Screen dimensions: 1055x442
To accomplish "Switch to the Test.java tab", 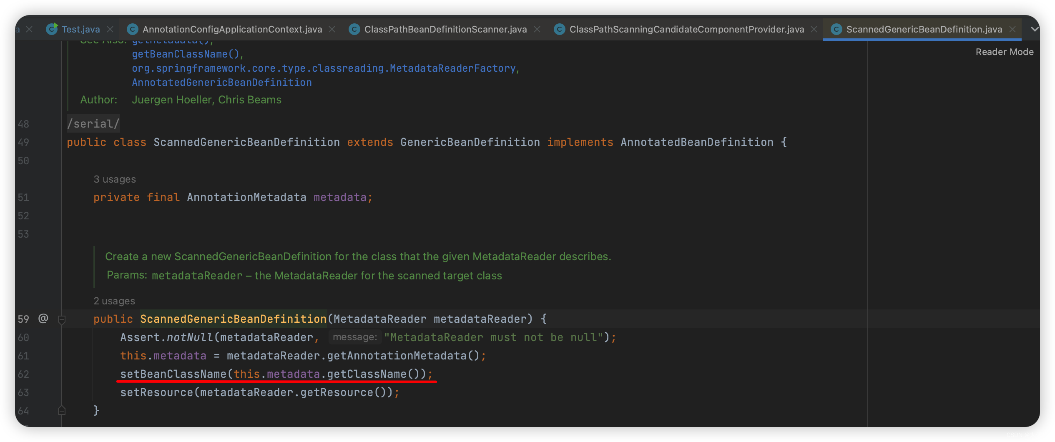I will tap(80, 29).
